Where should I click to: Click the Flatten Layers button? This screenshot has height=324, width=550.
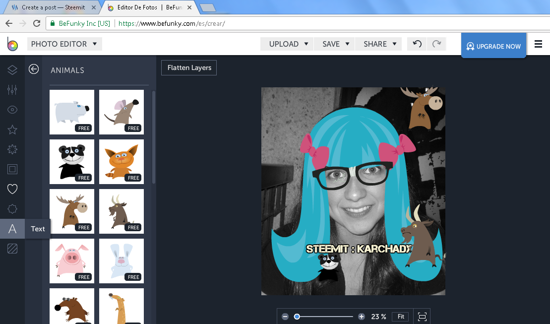click(189, 68)
